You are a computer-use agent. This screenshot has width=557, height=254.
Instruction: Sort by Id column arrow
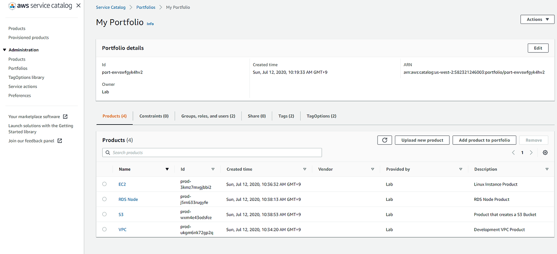pyautogui.click(x=213, y=169)
